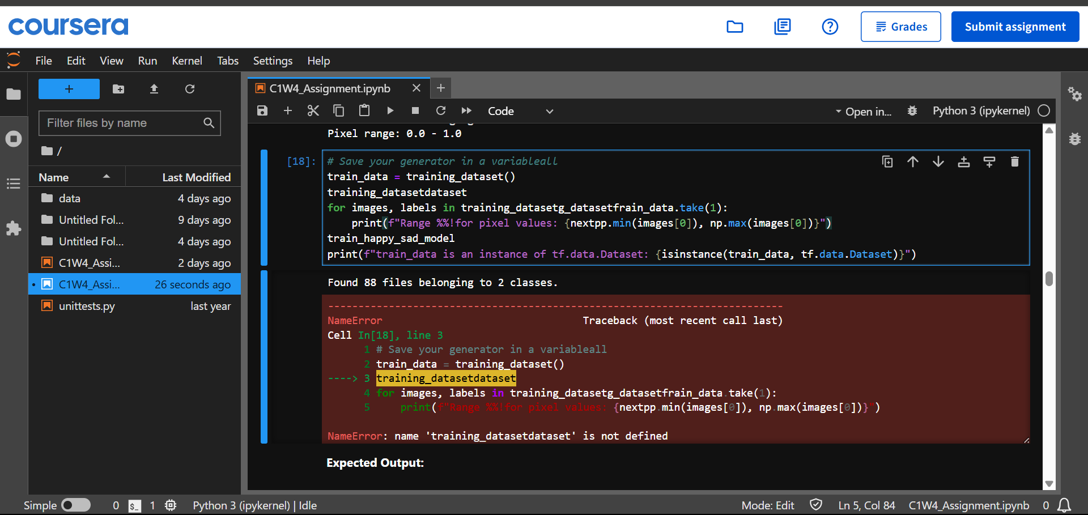Image resolution: width=1088 pixels, height=515 pixels.
Task: Delete the active cell with trash icon
Action: click(1014, 162)
